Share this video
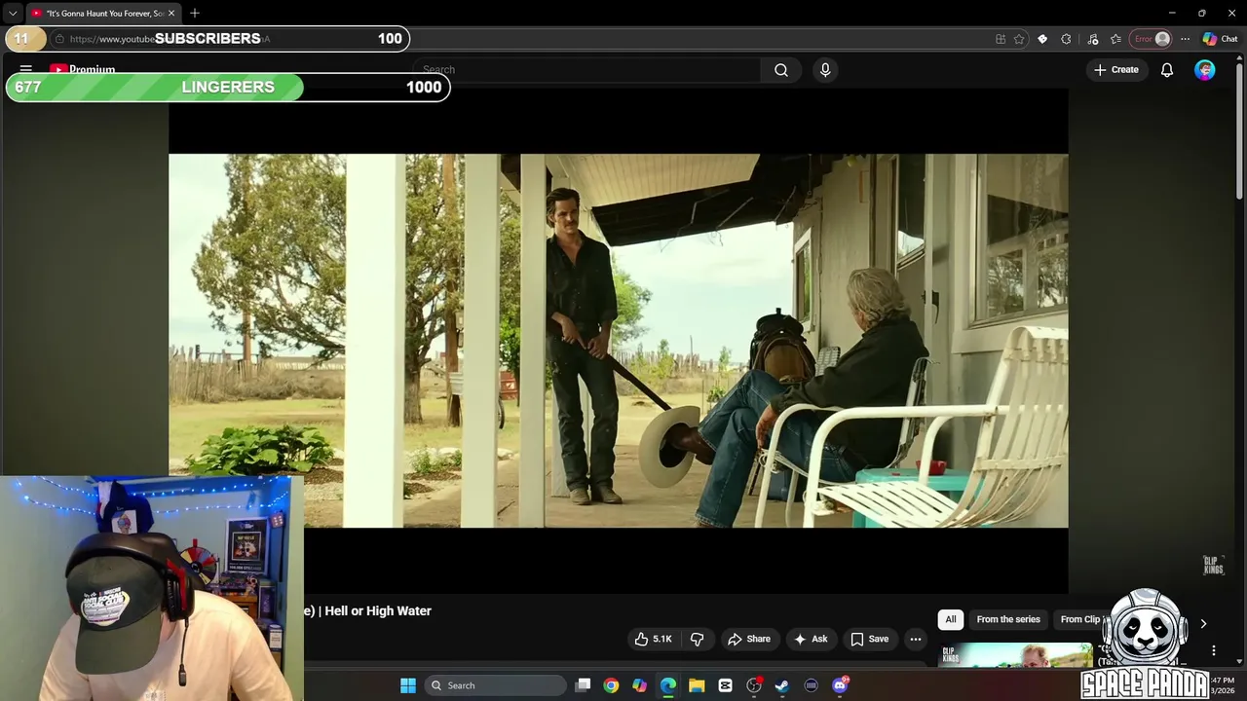The height and width of the screenshot is (701, 1247). [x=749, y=639]
